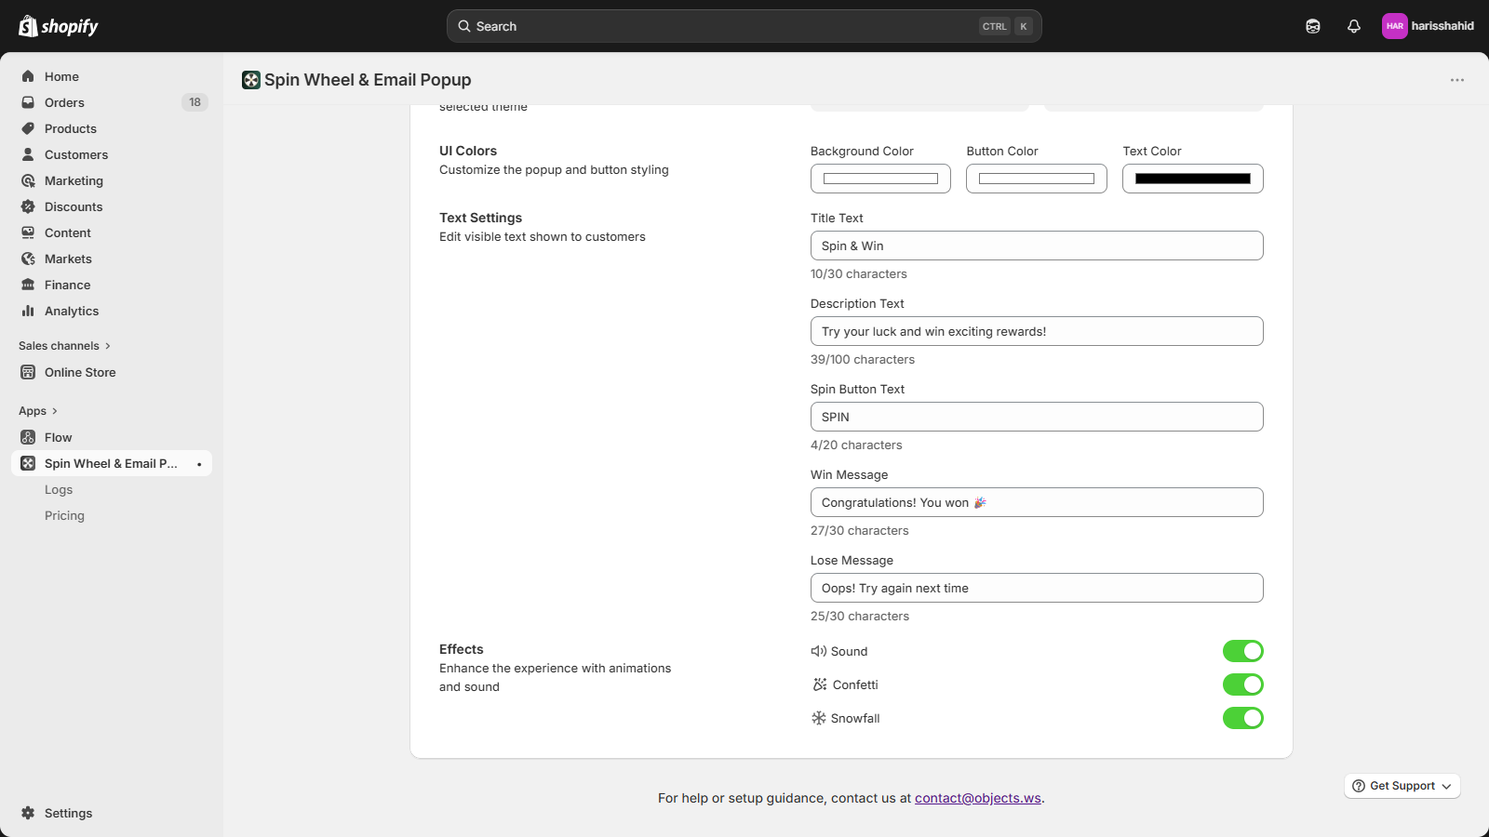Switch off the Snowfall toggle

[1243, 718]
